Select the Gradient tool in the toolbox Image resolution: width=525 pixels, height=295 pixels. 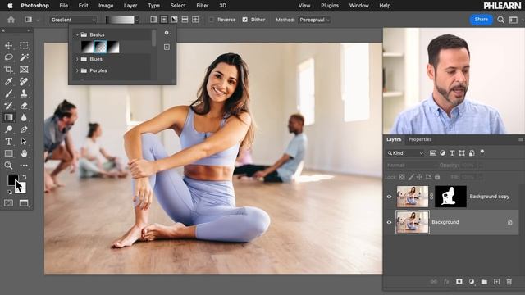tap(9, 117)
